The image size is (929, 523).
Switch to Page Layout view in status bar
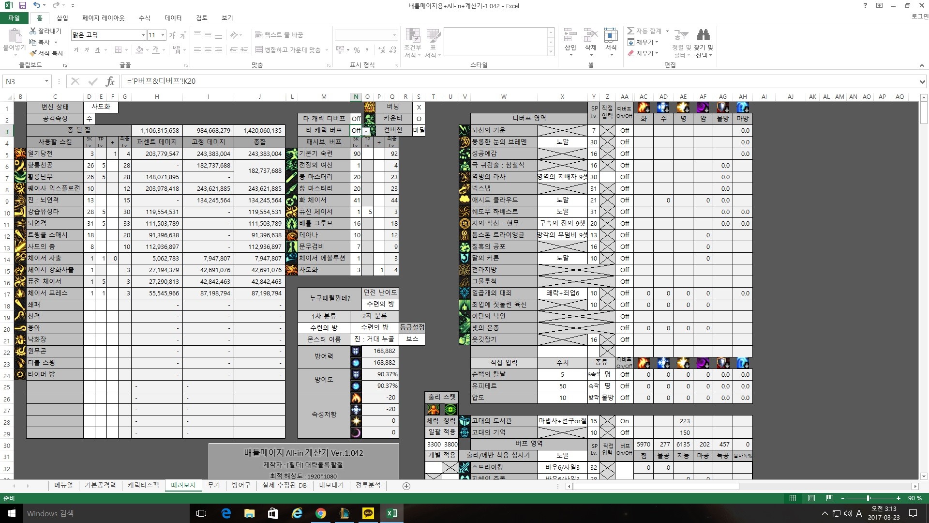point(811,498)
